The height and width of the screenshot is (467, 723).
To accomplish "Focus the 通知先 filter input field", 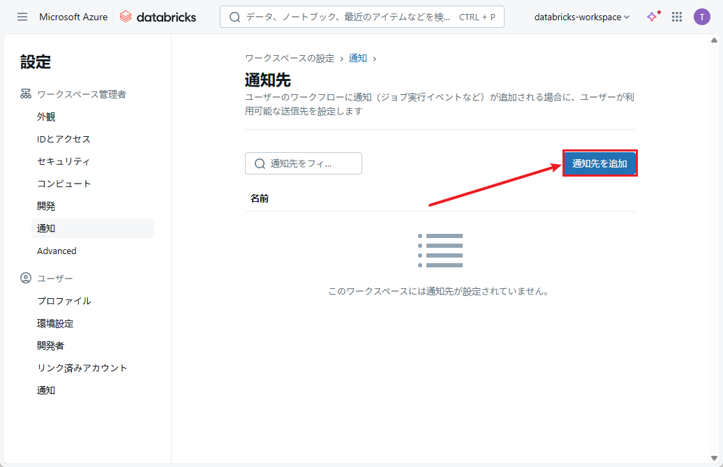I will tap(311, 163).
